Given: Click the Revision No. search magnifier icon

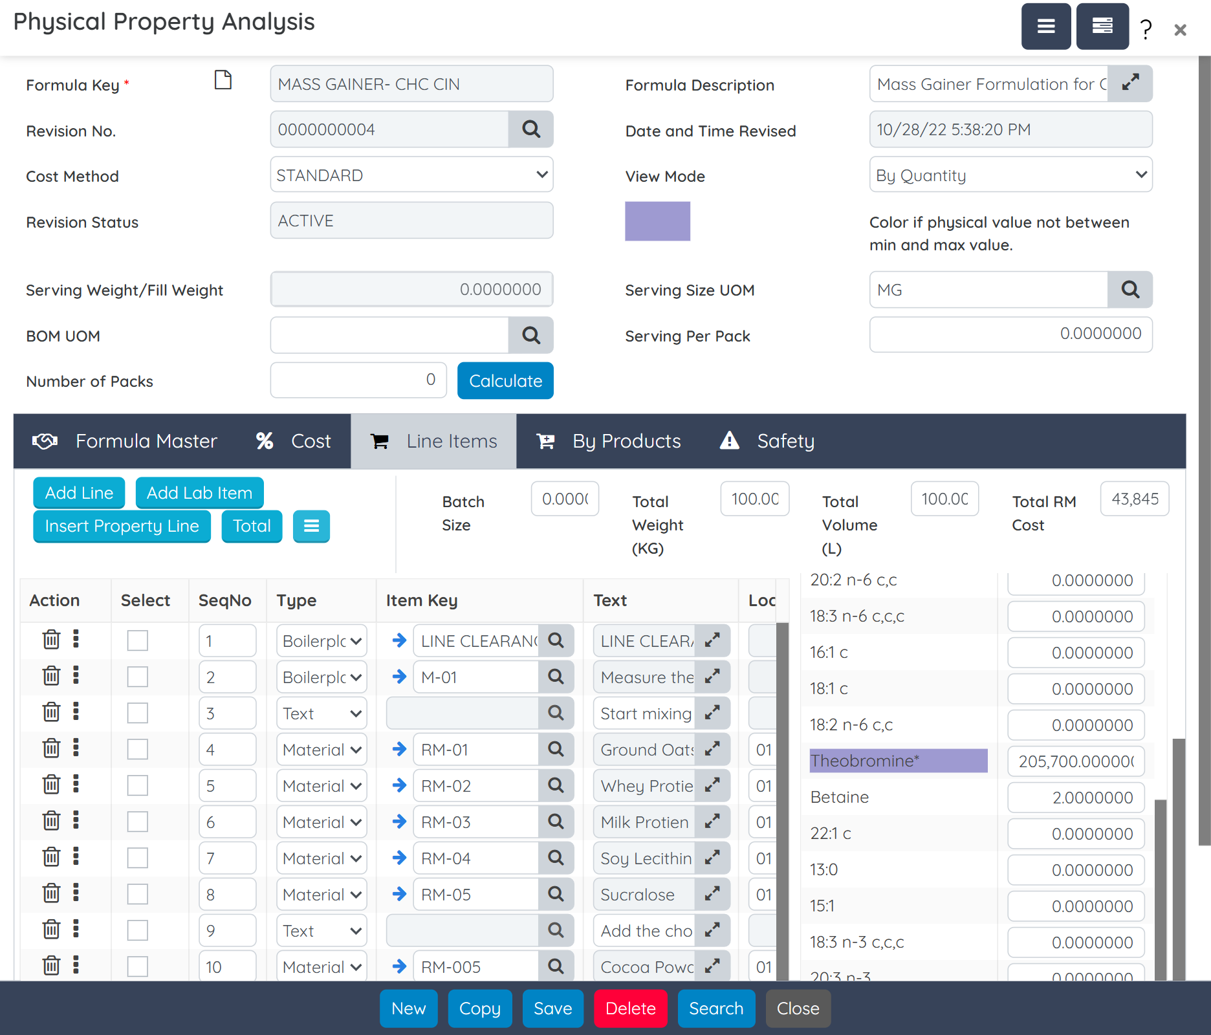Looking at the screenshot, I should pos(530,129).
